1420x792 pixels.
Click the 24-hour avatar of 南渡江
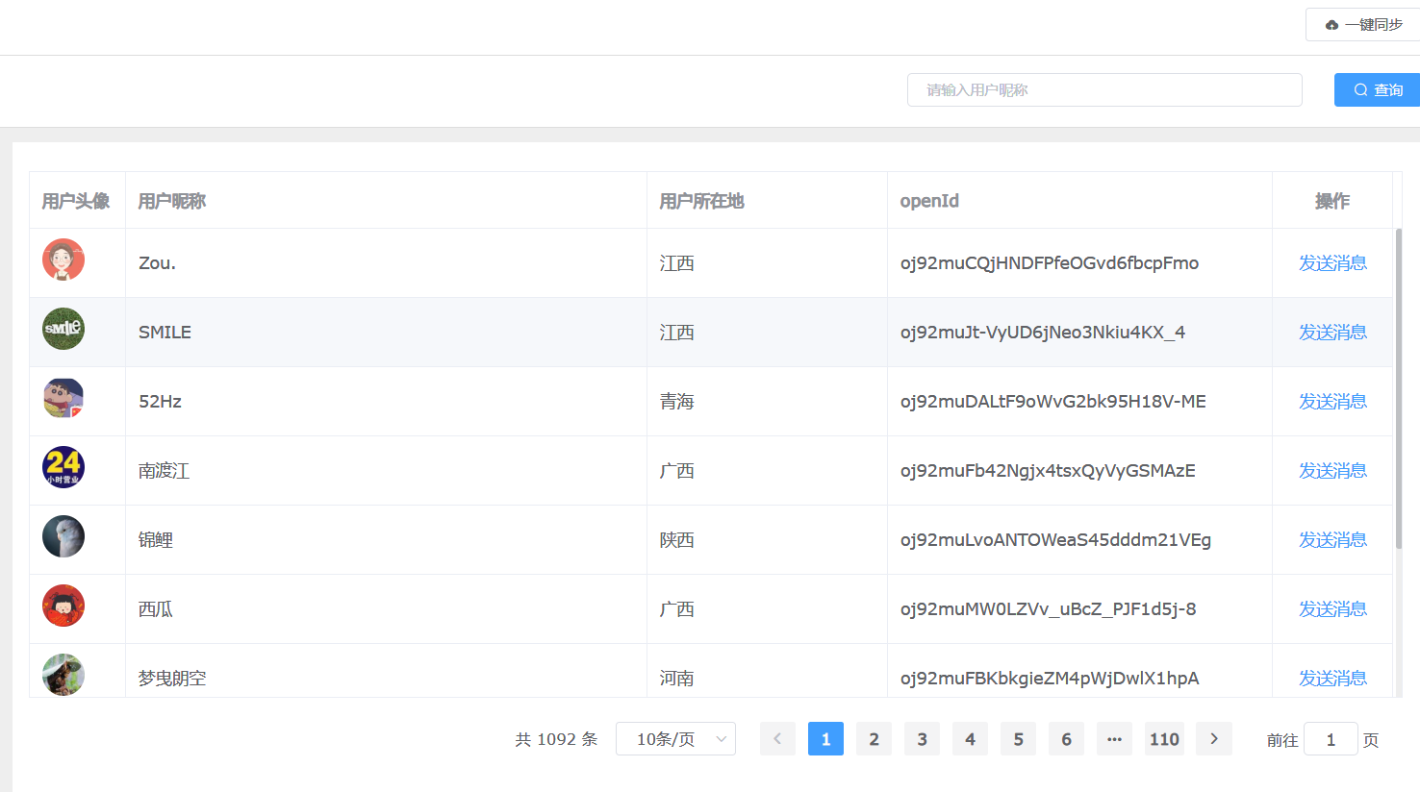(x=63, y=467)
